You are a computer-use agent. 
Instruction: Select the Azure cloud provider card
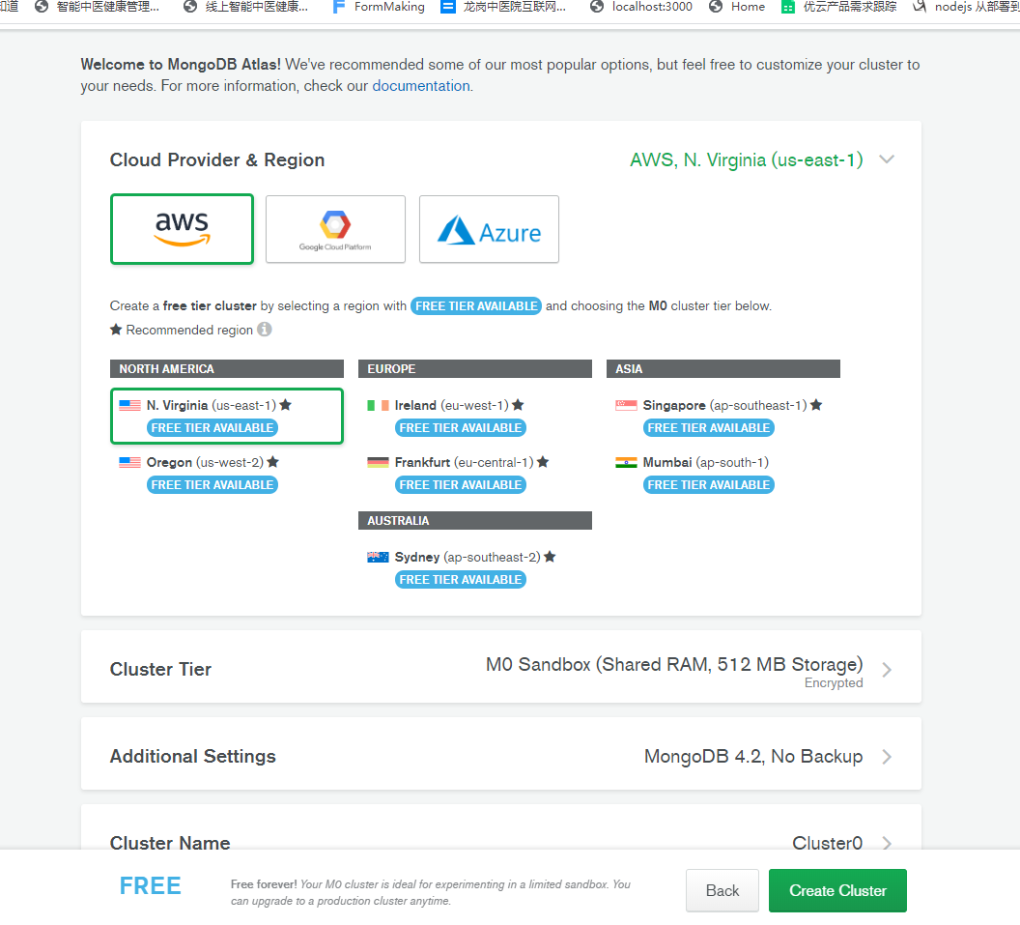[489, 229]
